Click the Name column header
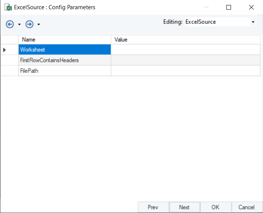Image resolution: width=263 pixels, height=213 pixels. [64, 40]
